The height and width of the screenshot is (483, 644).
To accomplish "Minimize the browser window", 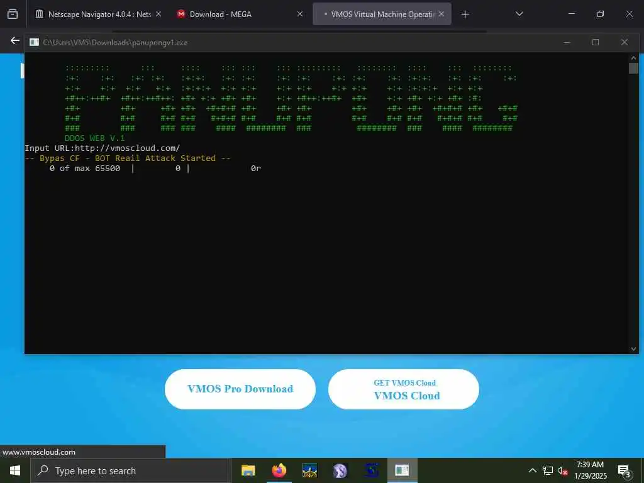I will pyautogui.click(x=571, y=14).
